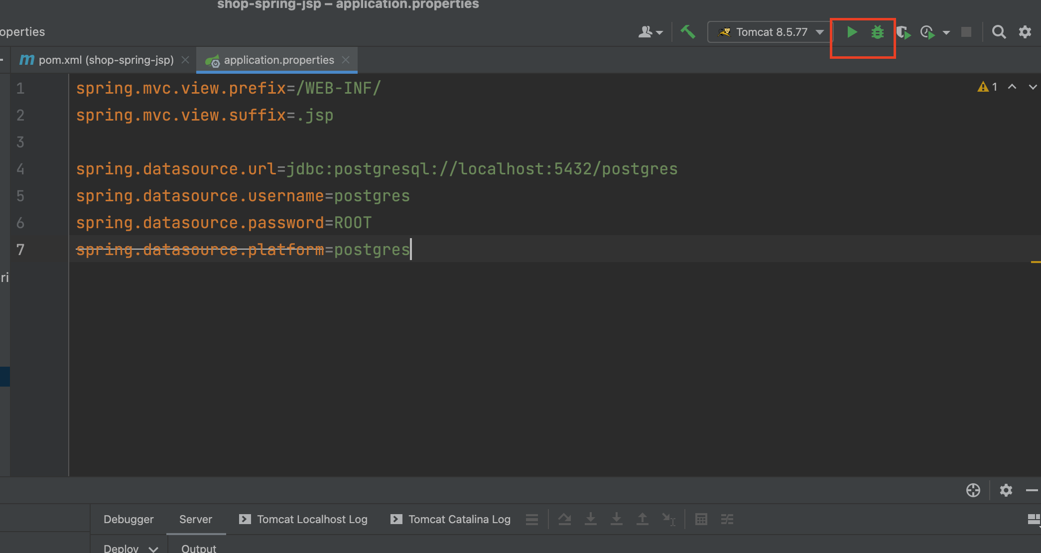Image resolution: width=1041 pixels, height=553 pixels.
Task: Run with coverage shield icon
Action: click(904, 33)
